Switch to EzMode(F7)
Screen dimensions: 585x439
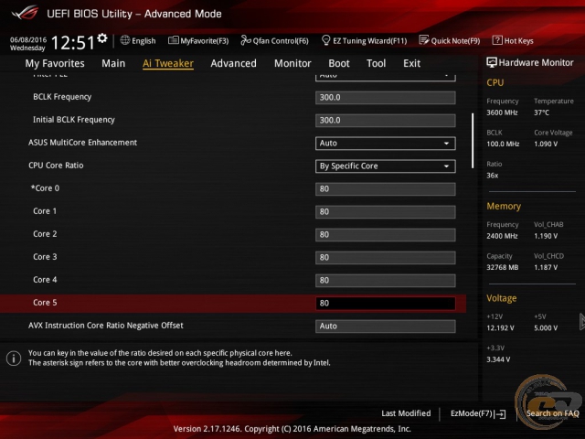click(478, 413)
